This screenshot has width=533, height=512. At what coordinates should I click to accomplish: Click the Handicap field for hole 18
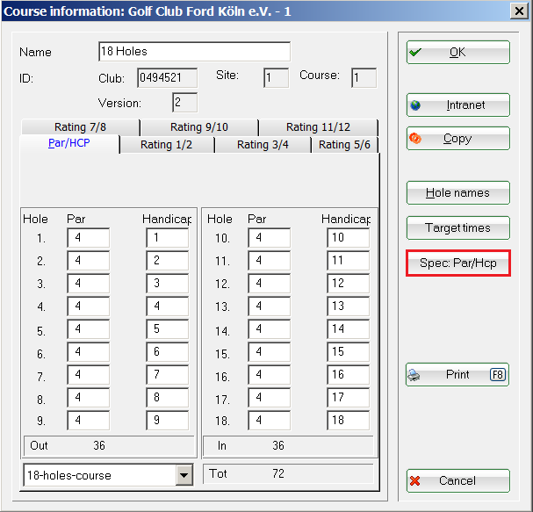pos(348,421)
